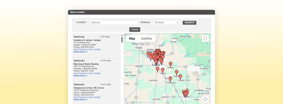Toggle fullscreen view on the map
The height and width of the screenshot is (104, 283).
pos(205,38)
